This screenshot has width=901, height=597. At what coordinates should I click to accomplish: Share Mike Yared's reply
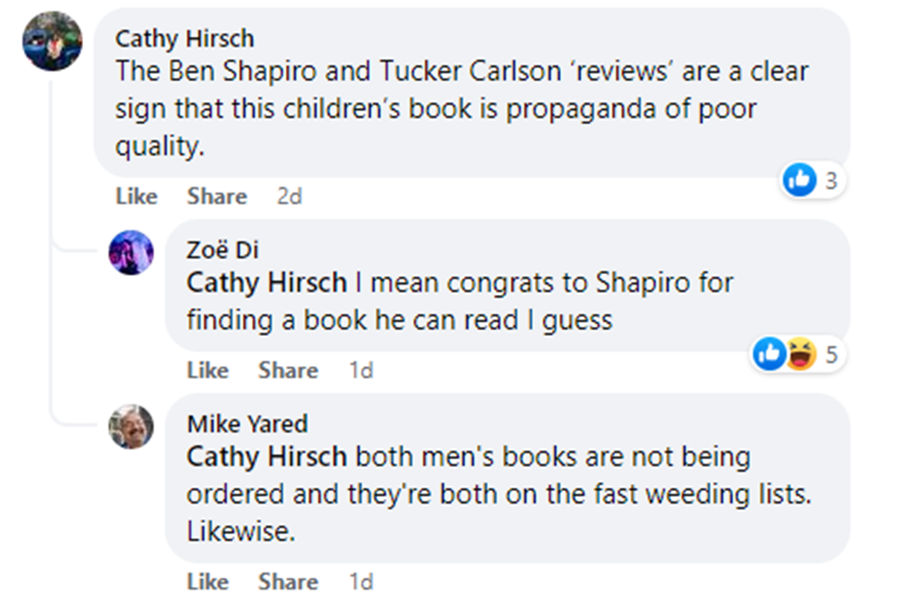[288, 581]
